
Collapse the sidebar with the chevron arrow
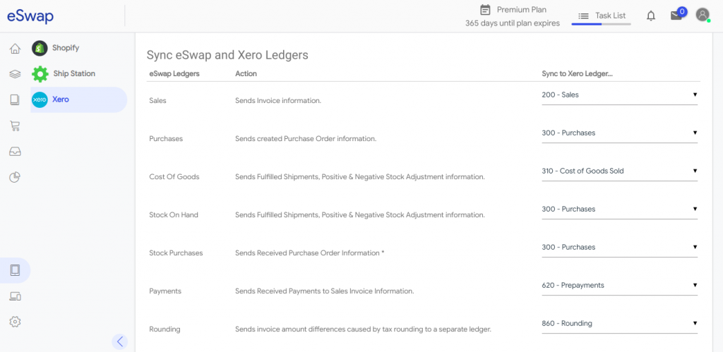pos(119,341)
